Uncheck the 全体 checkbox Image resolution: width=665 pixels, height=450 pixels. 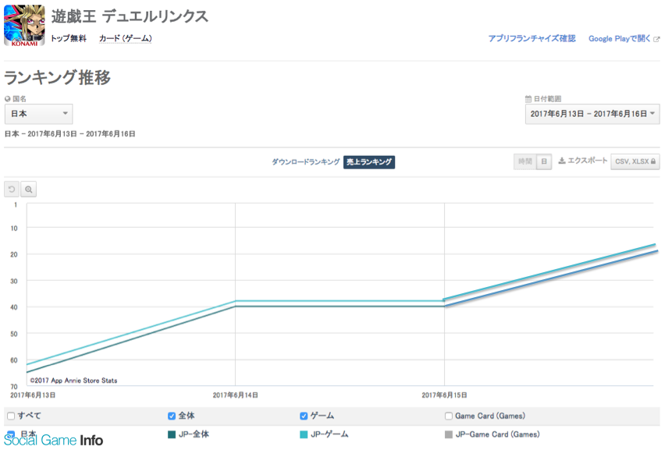(172, 416)
